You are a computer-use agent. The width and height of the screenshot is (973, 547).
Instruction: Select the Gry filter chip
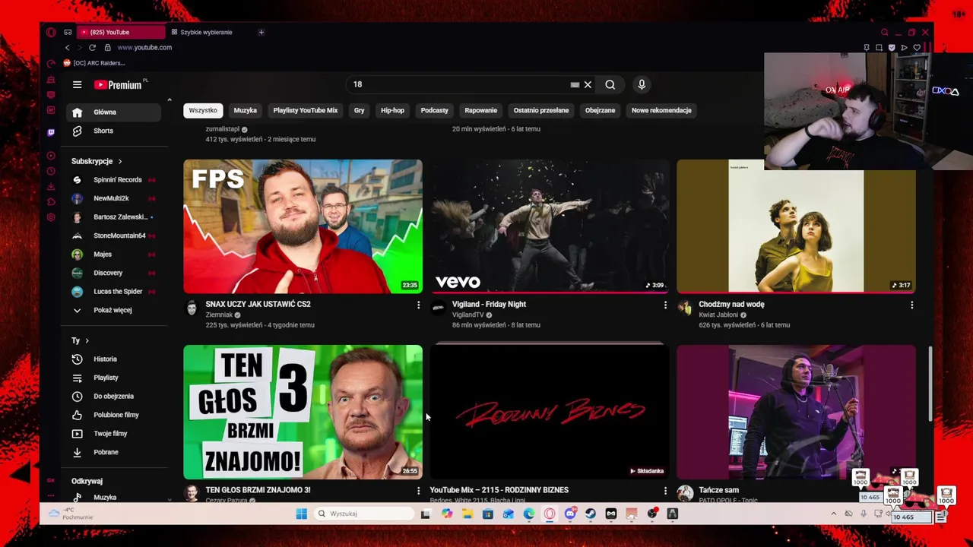coord(359,110)
